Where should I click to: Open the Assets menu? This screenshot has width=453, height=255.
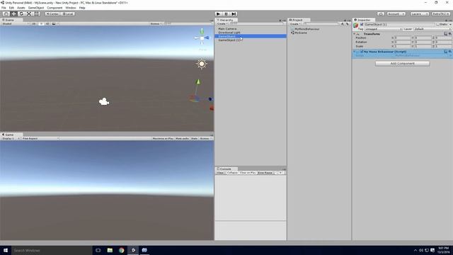(x=21, y=8)
